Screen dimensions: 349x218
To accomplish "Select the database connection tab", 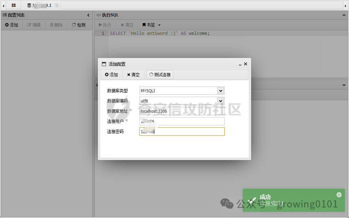I will point(41,5).
